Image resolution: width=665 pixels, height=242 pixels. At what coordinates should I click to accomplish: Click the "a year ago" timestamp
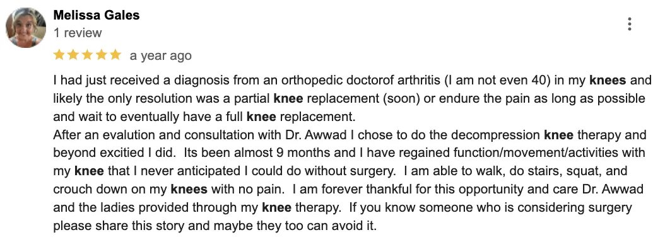tap(161, 55)
